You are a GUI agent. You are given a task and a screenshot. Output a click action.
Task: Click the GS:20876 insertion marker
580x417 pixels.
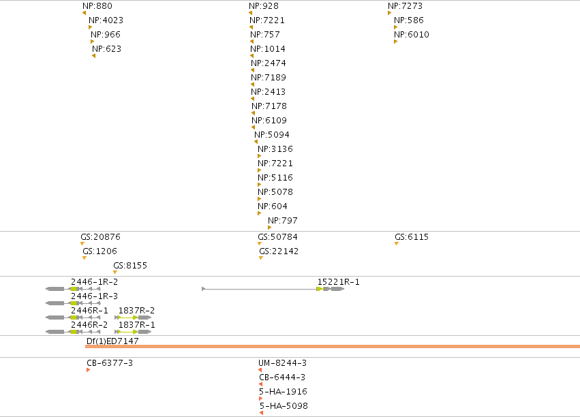point(82,244)
